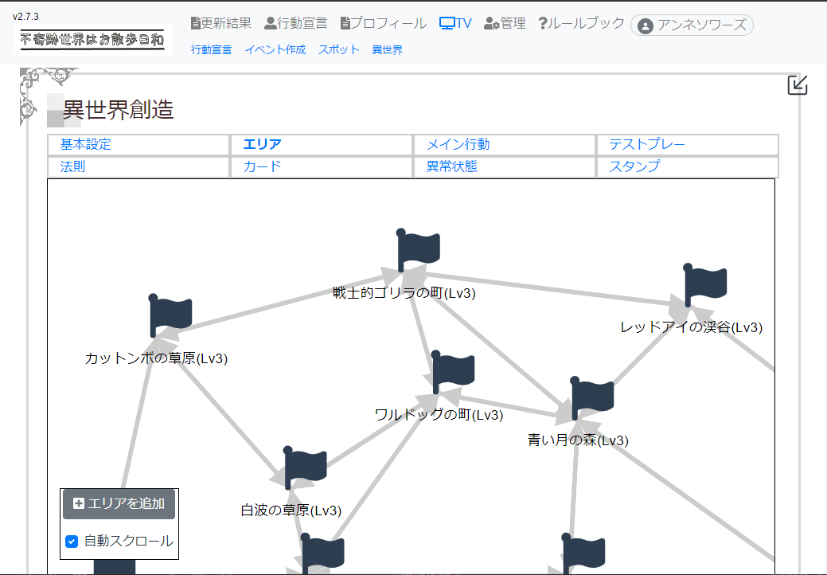
Task: Click the エリアを追加 button
Action: [119, 504]
